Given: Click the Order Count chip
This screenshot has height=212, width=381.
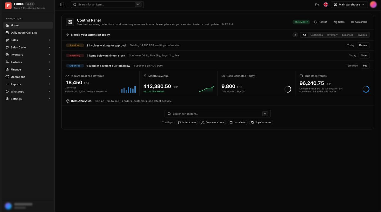Looking at the screenshot, I should [x=187, y=122].
